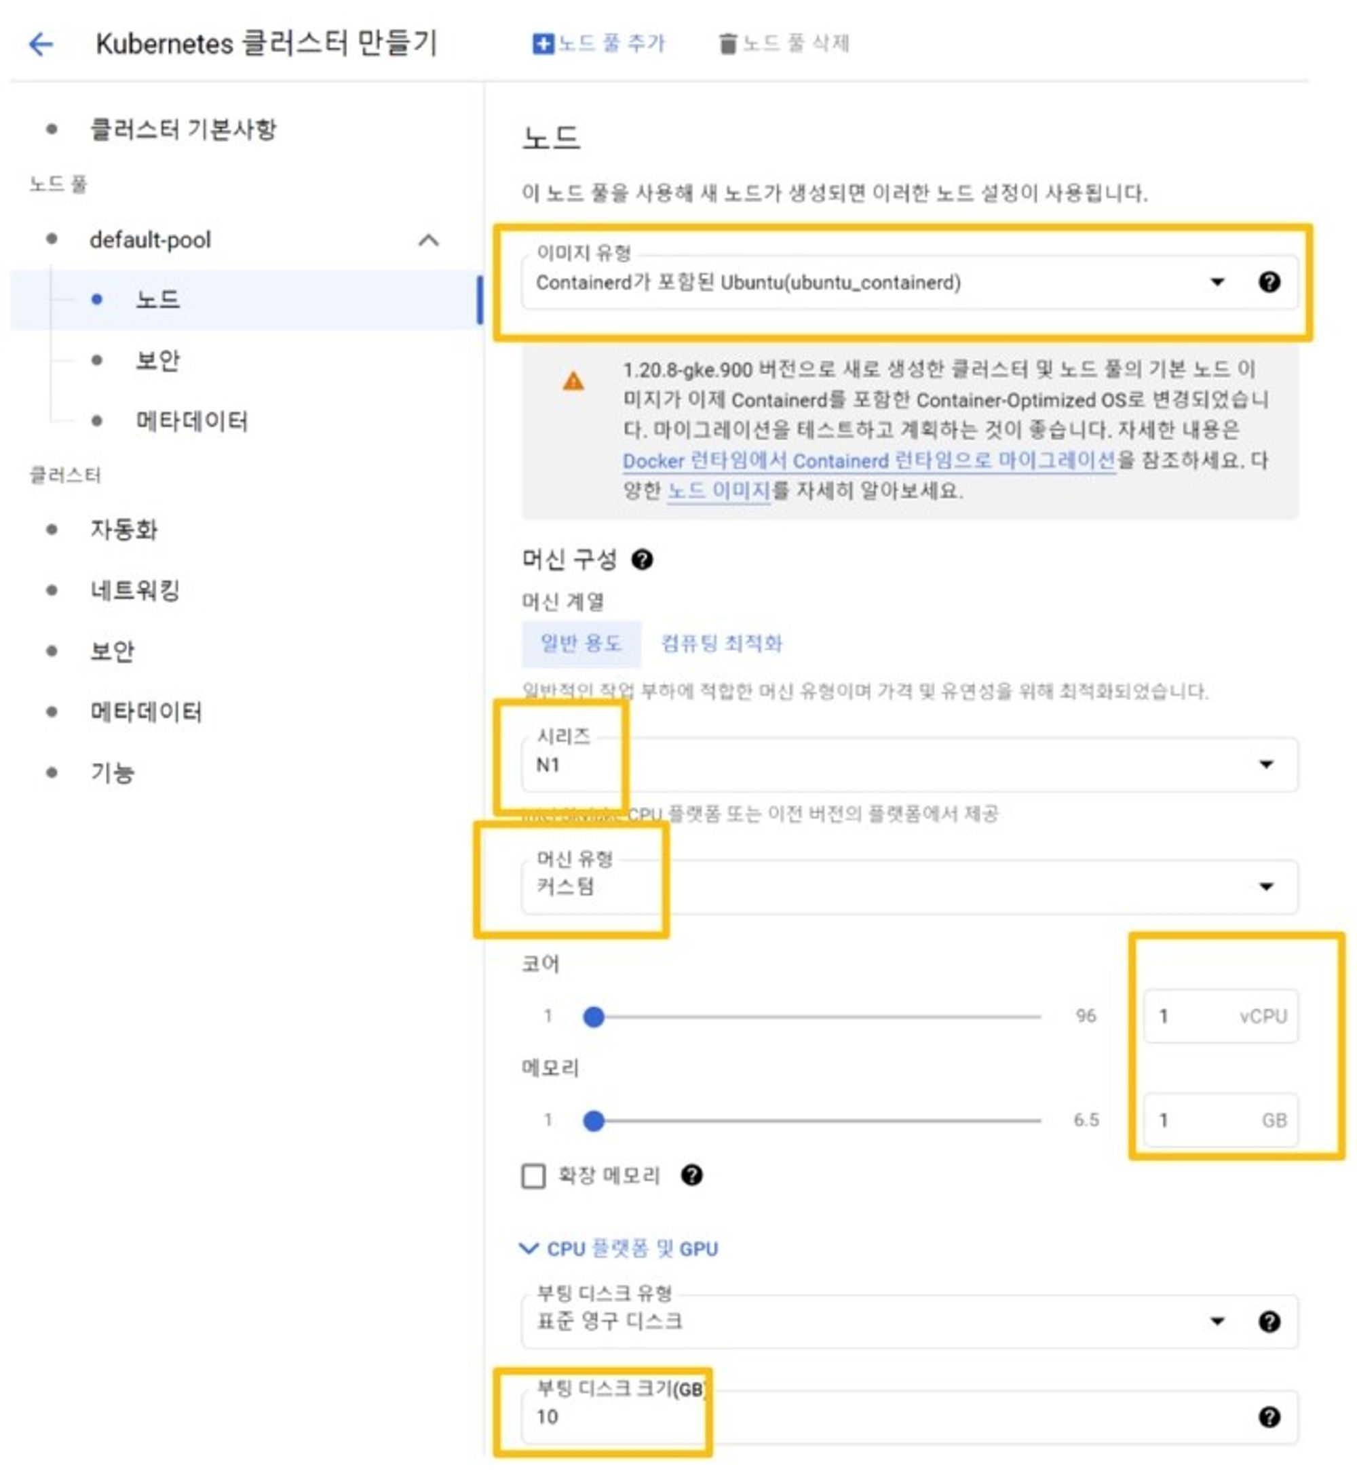Viewport: 1357px width, 1477px height.
Task: Open the 머신 유형 커스텀 dropdown
Action: 909,886
